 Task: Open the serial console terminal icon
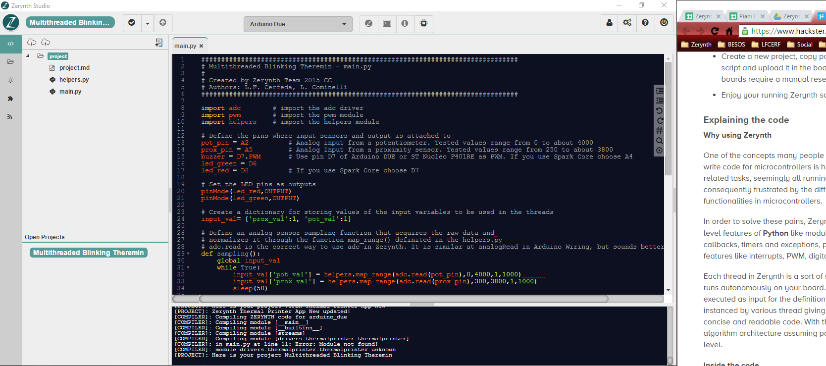pos(387,23)
